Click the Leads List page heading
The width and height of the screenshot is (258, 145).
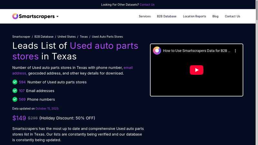coord(75,51)
